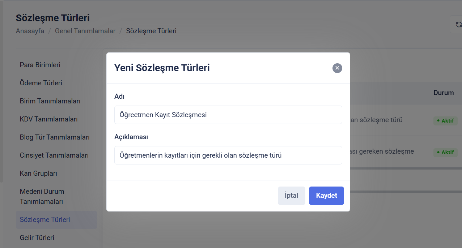
Task: Save with the Kaydet button
Action: coord(326,196)
